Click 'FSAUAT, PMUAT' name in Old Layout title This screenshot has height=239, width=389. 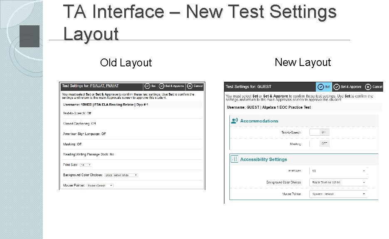[104, 86]
